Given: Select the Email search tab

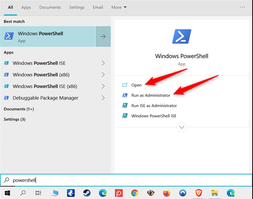Looking at the screenshot, I should click(98, 7).
